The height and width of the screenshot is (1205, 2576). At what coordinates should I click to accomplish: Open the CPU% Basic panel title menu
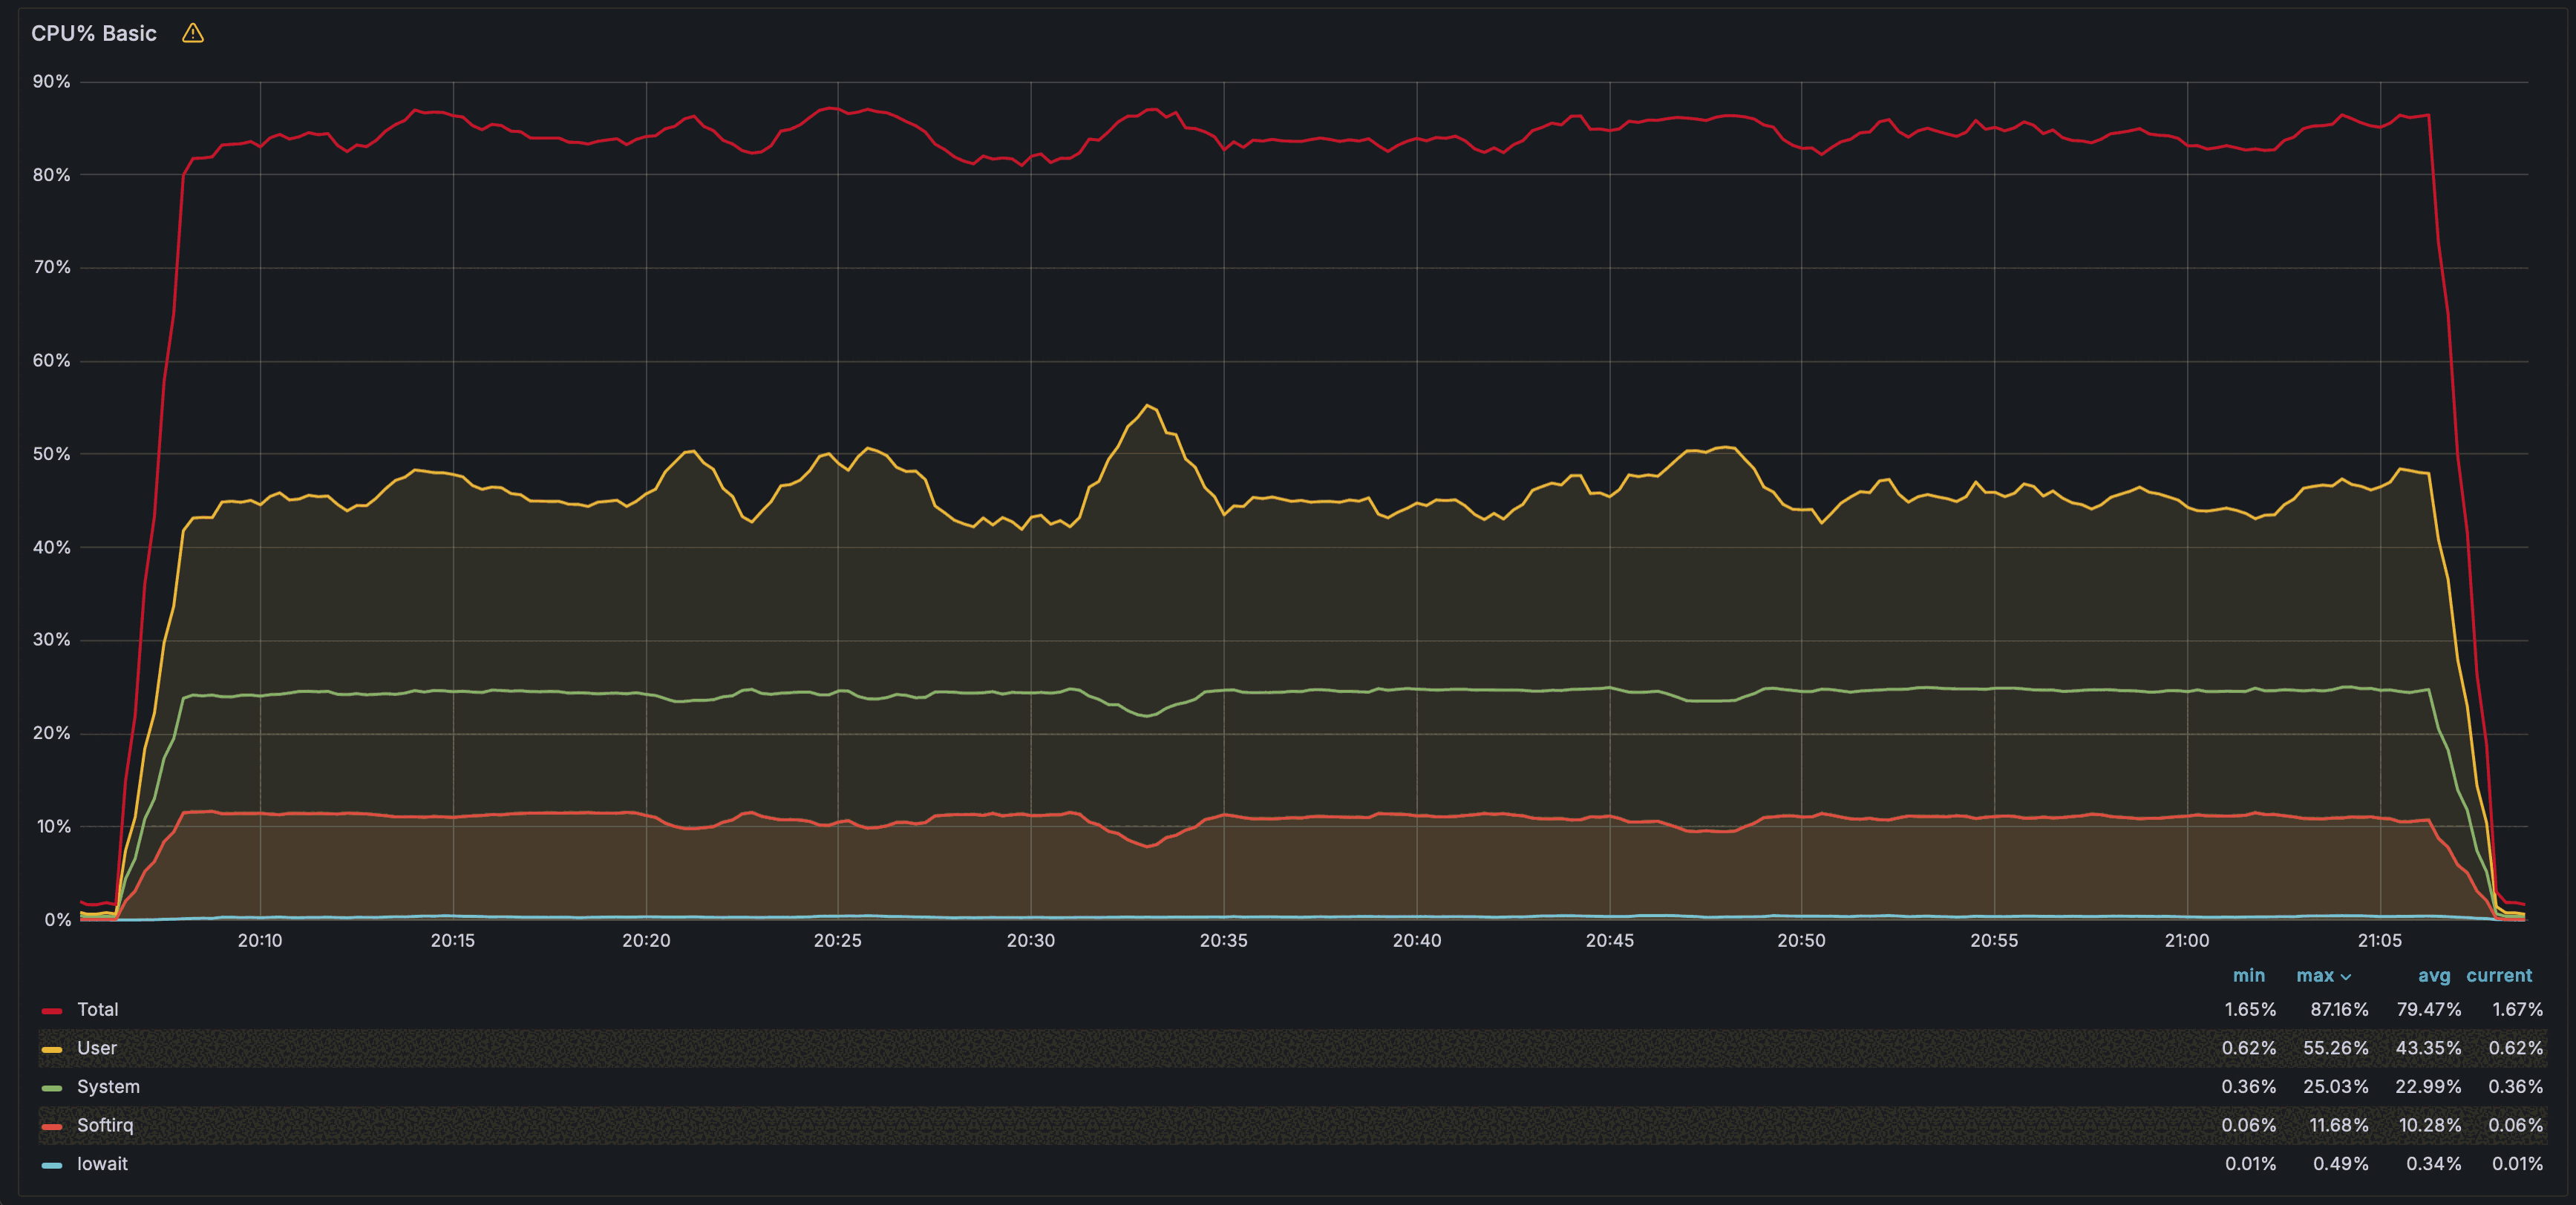[x=94, y=34]
